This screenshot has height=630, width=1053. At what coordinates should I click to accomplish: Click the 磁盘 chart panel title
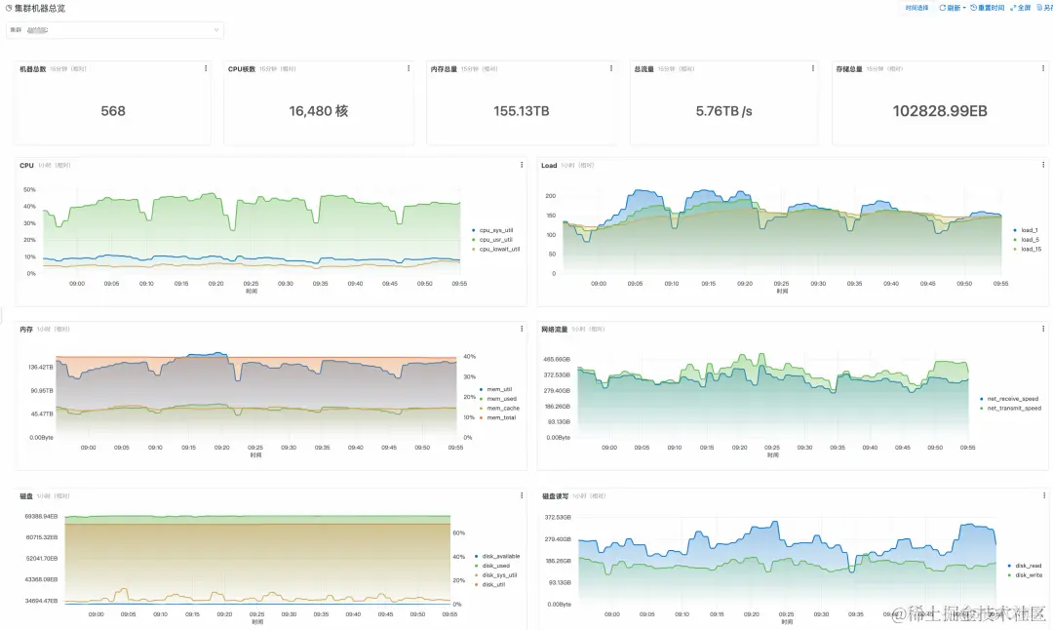pyautogui.click(x=26, y=496)
